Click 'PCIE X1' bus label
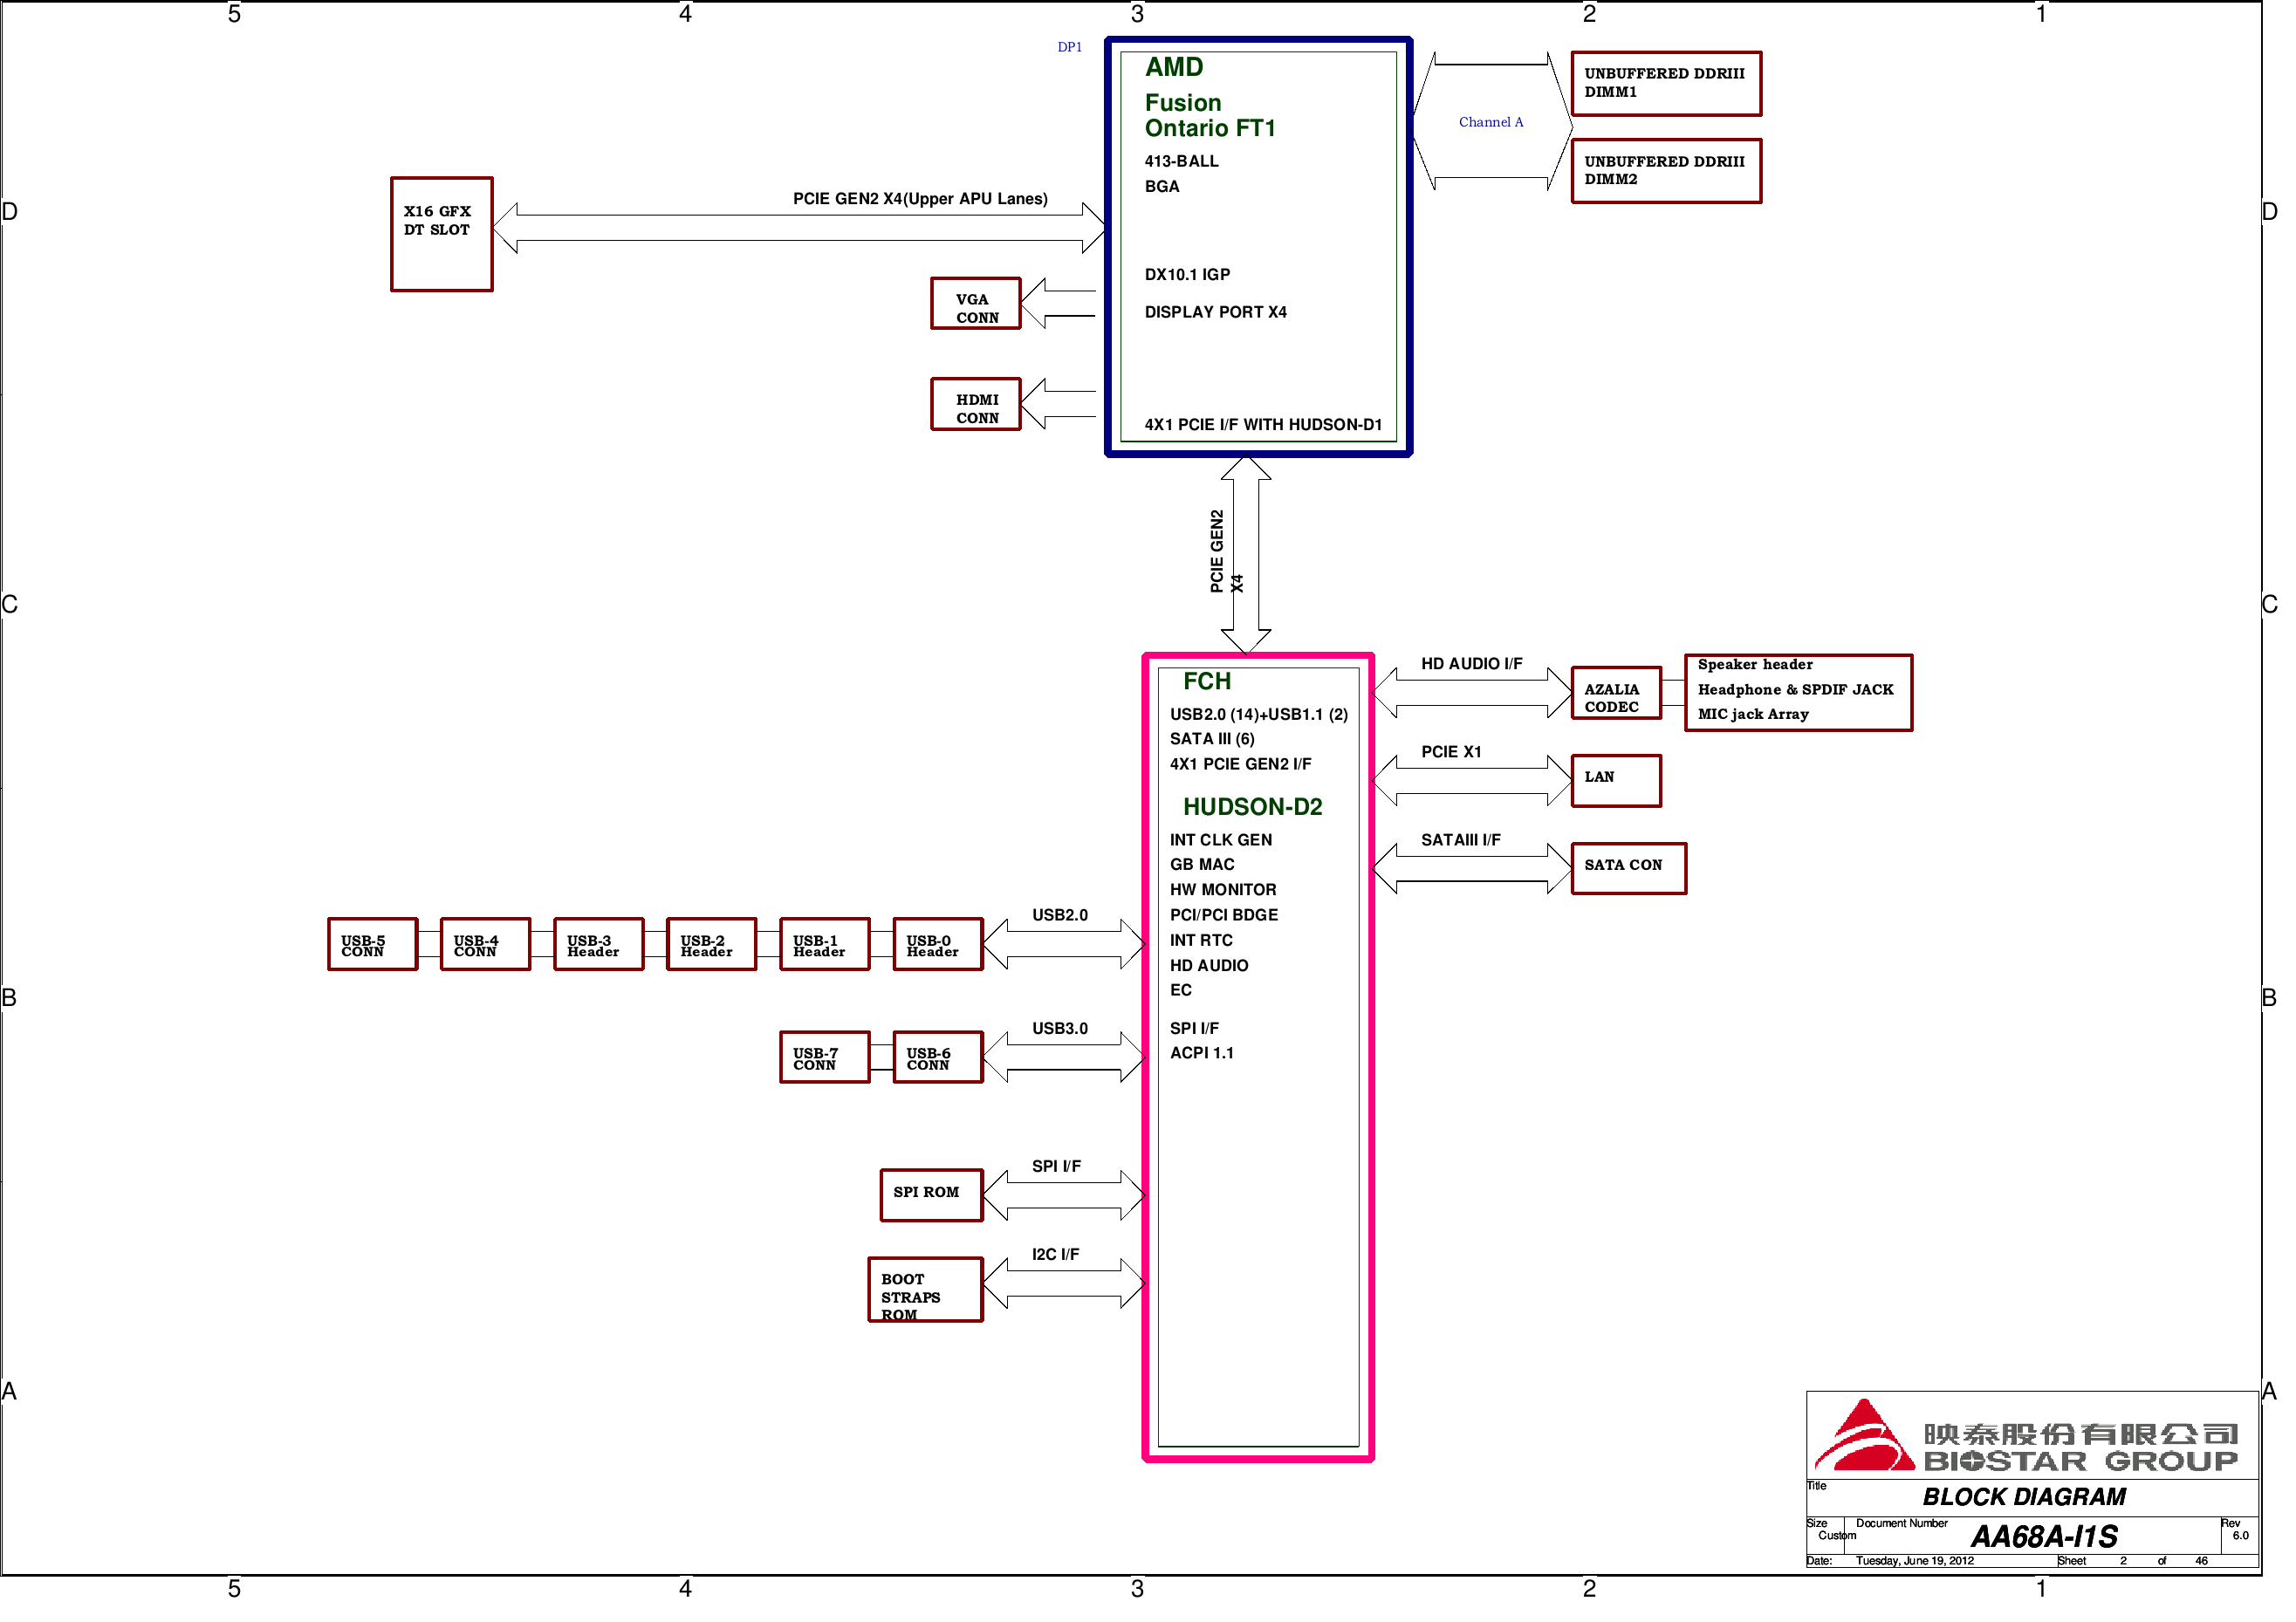This screenshot has height=1622, width=2296. point(1451,752)
